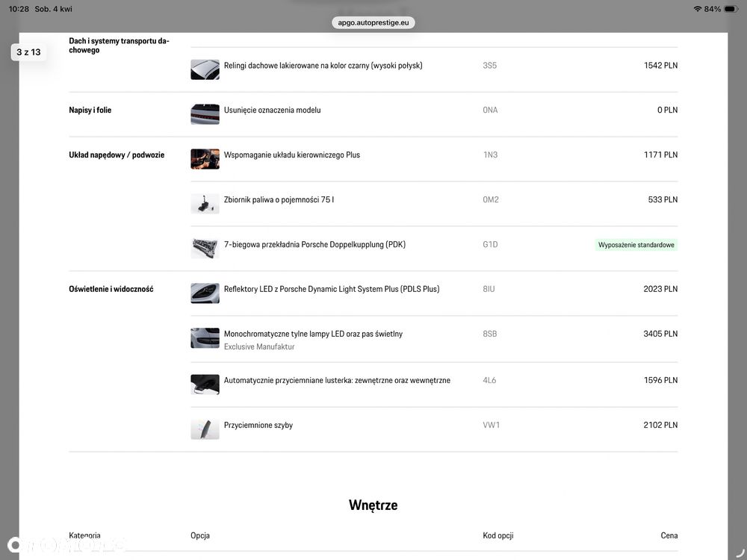Screen dimensions: 747x560
Task: Click option code 0NA
Action: [x=490, y=110]
